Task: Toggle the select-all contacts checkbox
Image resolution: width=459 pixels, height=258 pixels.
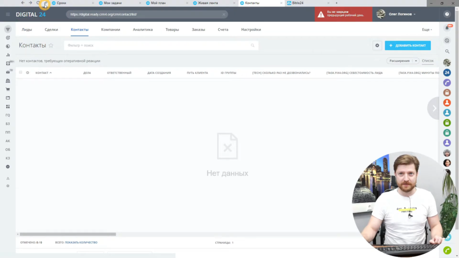Action: tap(20, 72)
